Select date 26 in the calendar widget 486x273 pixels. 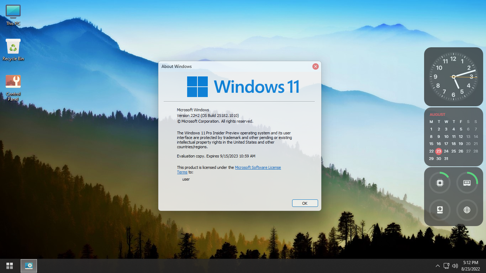(461, 151)
